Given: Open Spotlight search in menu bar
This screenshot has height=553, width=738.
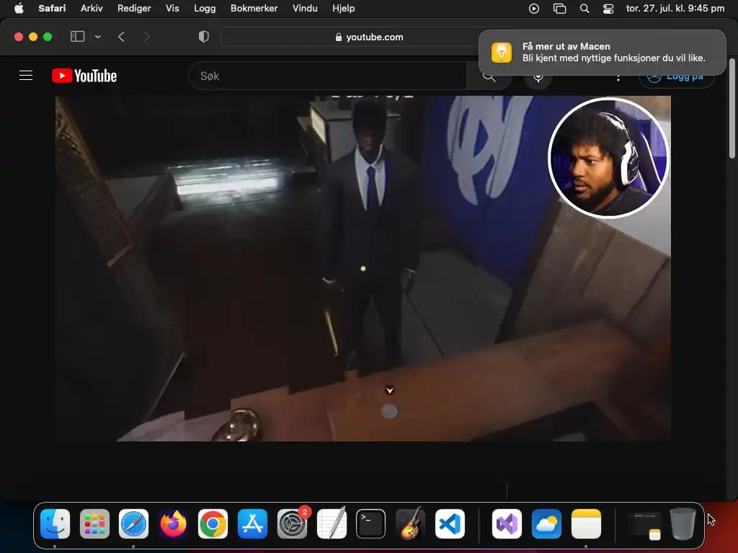Looking at the screenshot, I should [x=584, y=8].
